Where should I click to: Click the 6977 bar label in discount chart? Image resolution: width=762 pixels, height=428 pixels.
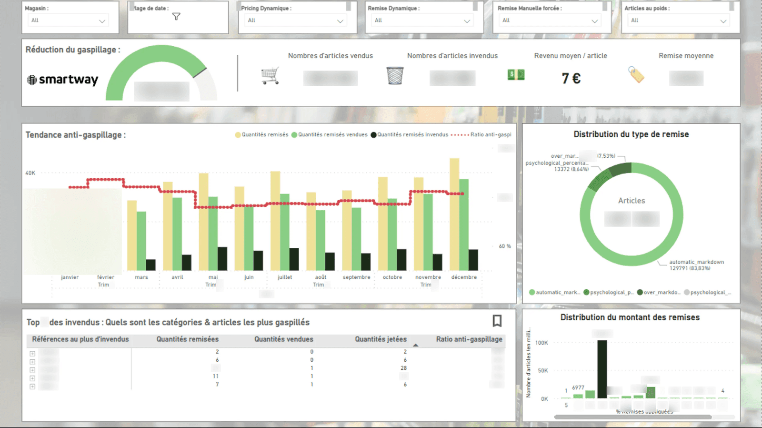pyautogui.click(x=578, y=387)
